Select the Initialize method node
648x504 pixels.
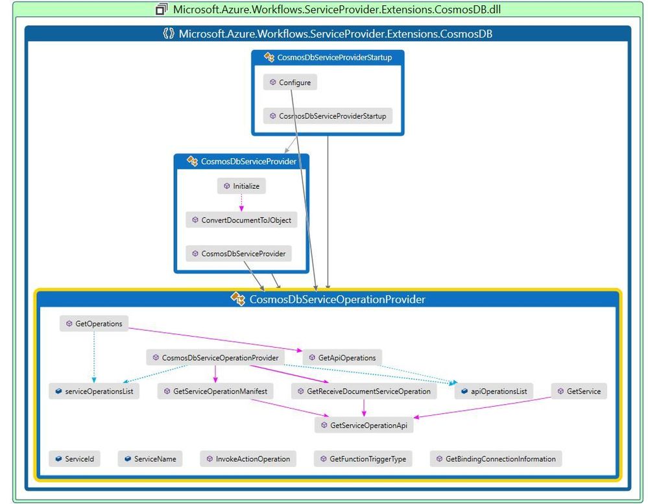click(x=241, y=186)
